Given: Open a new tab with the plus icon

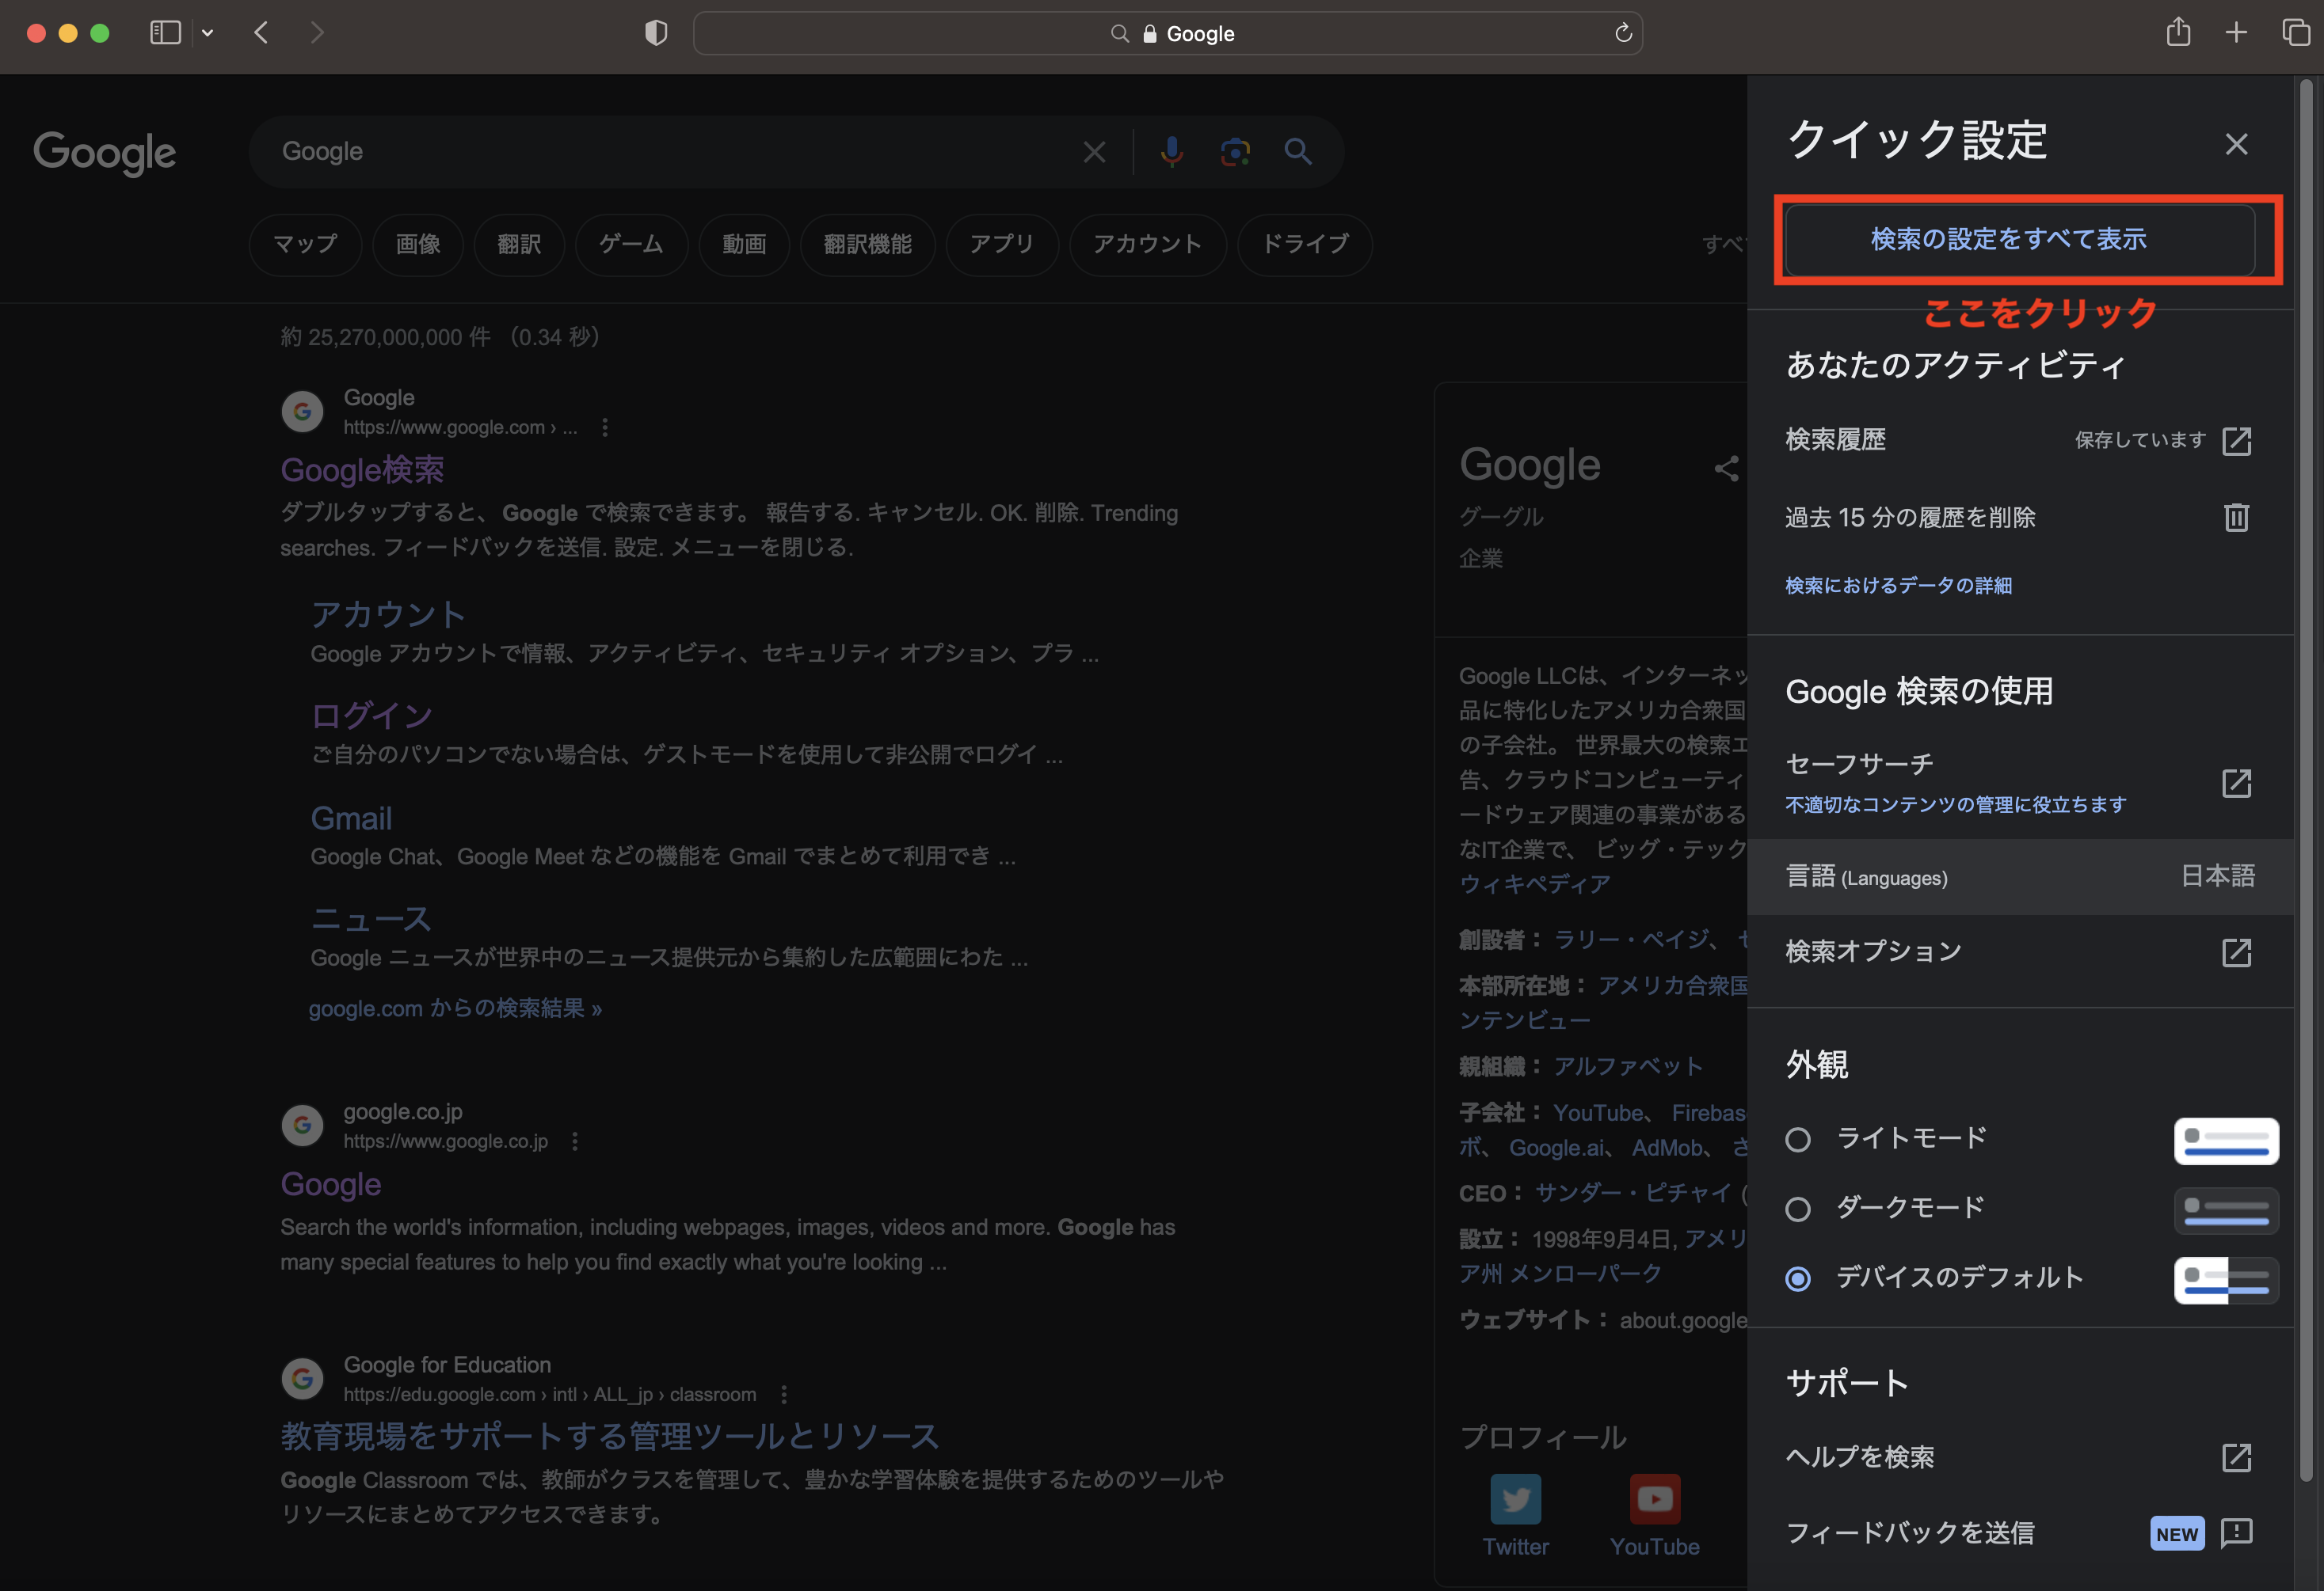Looking at the screenshot, I should (x=2236, y=33).
